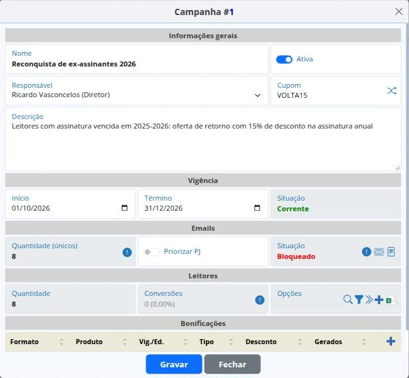Generate a random coupon with shuffle icon

[391, 90]
